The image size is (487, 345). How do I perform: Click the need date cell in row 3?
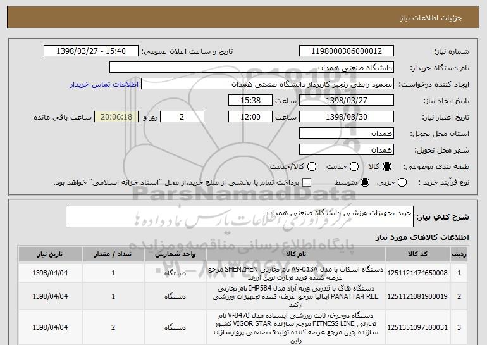(50, 328)
